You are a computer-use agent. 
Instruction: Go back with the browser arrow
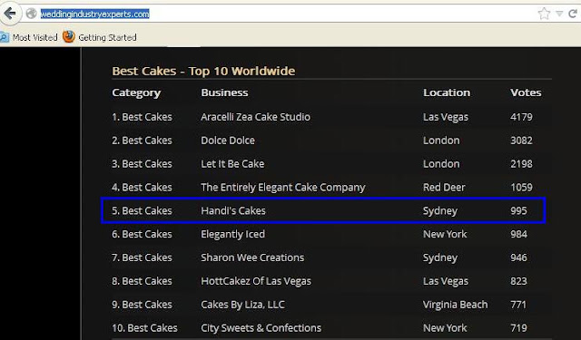coord(10,14)
